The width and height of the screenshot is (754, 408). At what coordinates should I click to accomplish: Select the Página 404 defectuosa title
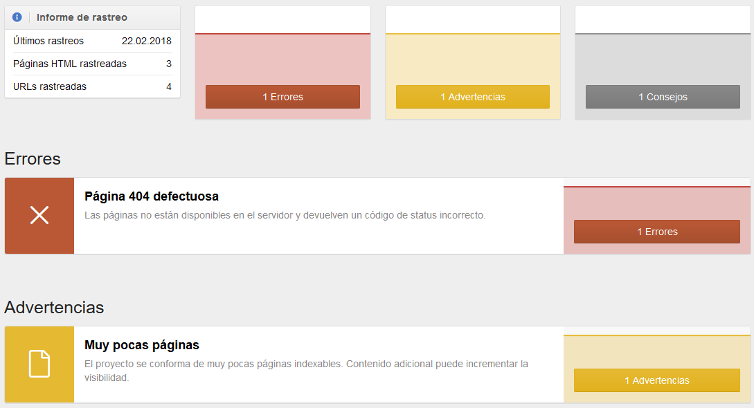pyautogui.click(x=152, y=196)
